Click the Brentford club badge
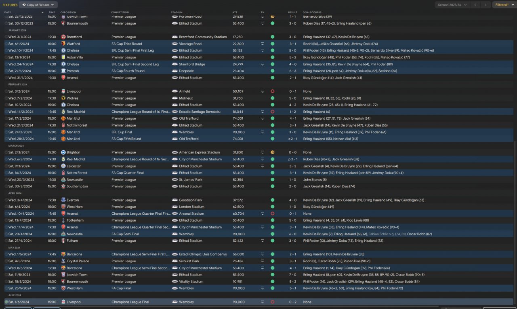 click(63, 37)
